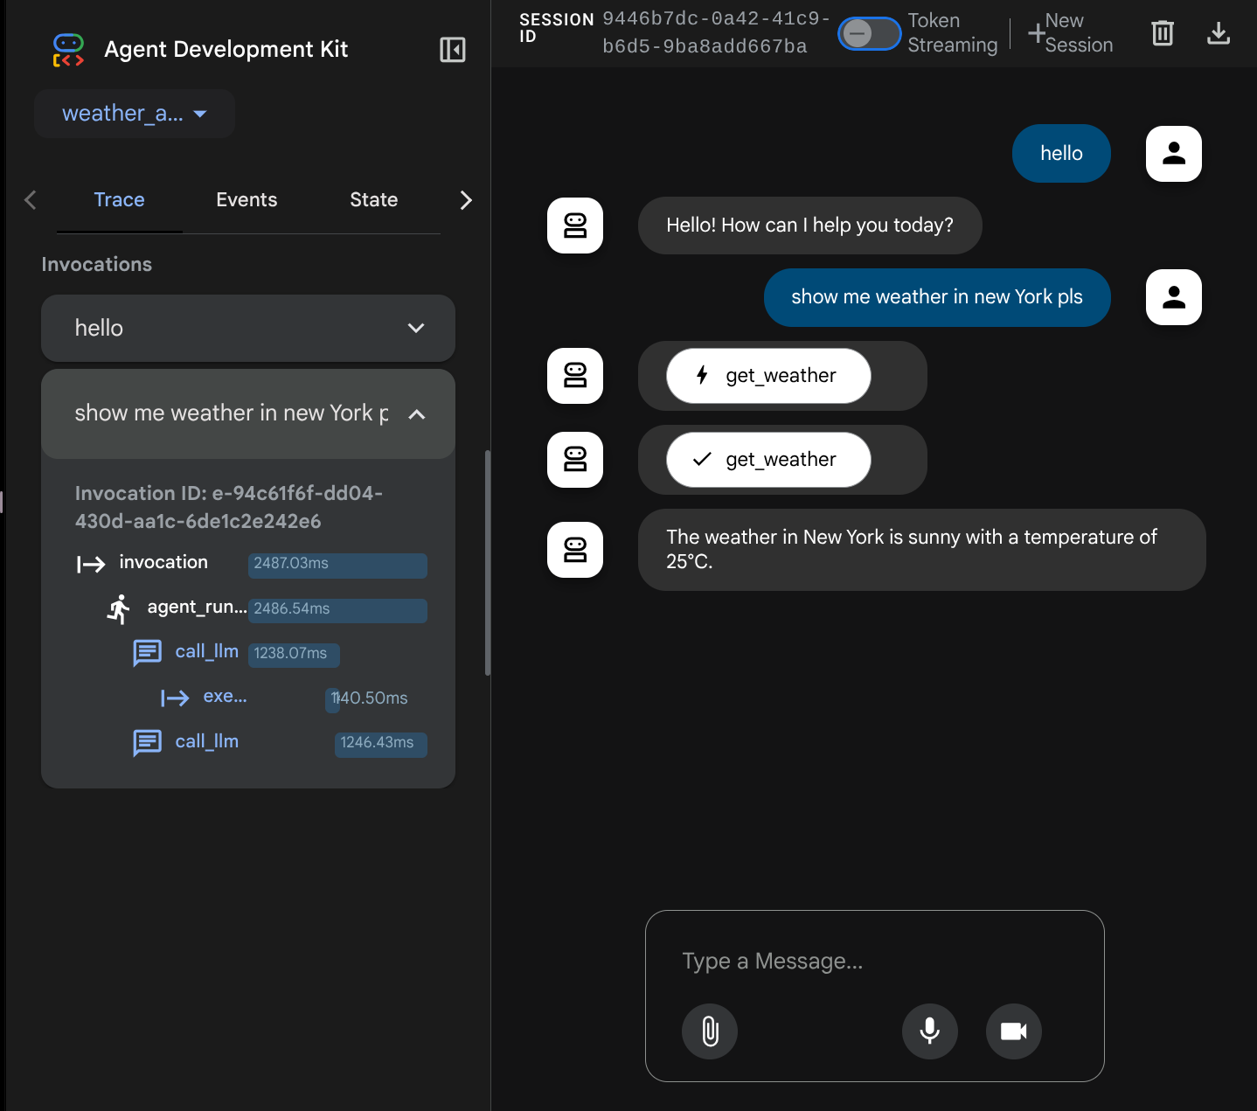Click the Type a Message input field
The height and width of the screenshot is (1111, 1257).
[874, 962]
